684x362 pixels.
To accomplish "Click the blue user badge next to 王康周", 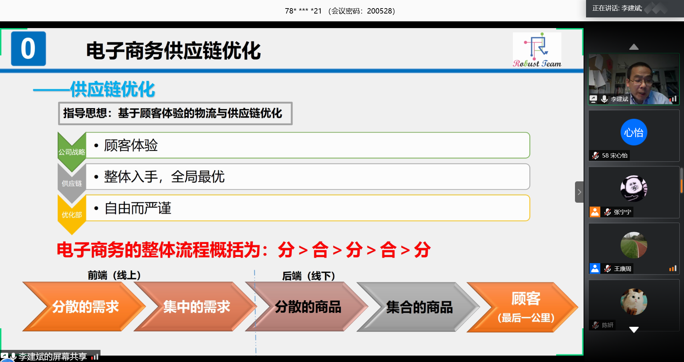I will (595, 268).
